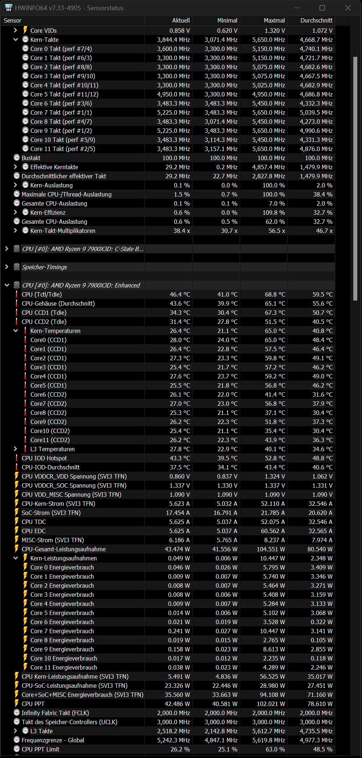Viewport: 362px width, 758px height.
Task: Click the HWiNFO64 app icon in title bar
Action: click(9, 8)
